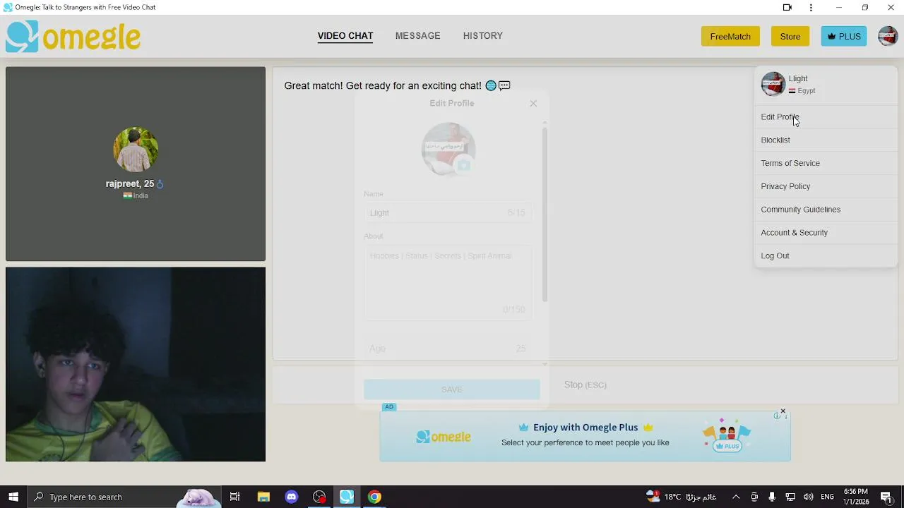Click the Omegle Plus ad banner
The width and height of the screenshot is (904, 508).
pyautogui.click(x=585, y=435)
